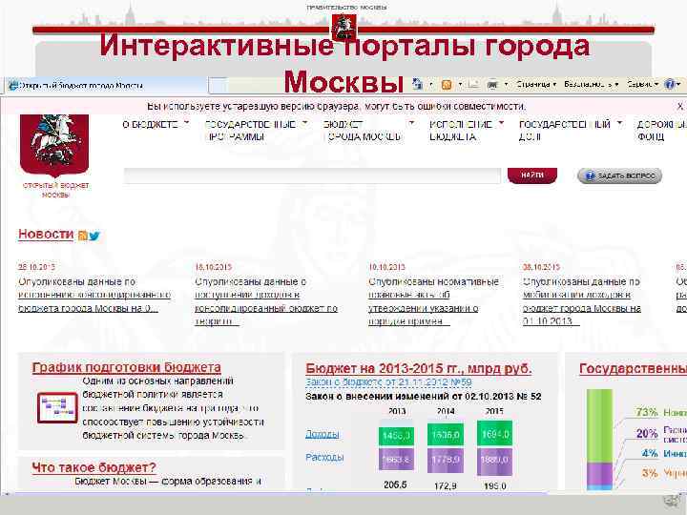Click the purple 2014 Расходы value box
Image resolution: width=687 pixels, height=515 pixels.
446,460
